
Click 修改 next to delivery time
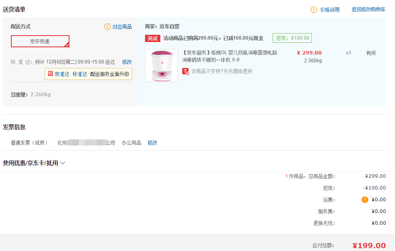(127, 62)
